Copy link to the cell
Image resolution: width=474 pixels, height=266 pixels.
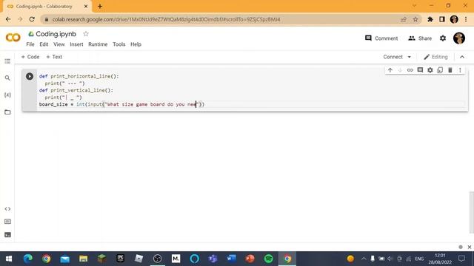(x=410, y=70)
